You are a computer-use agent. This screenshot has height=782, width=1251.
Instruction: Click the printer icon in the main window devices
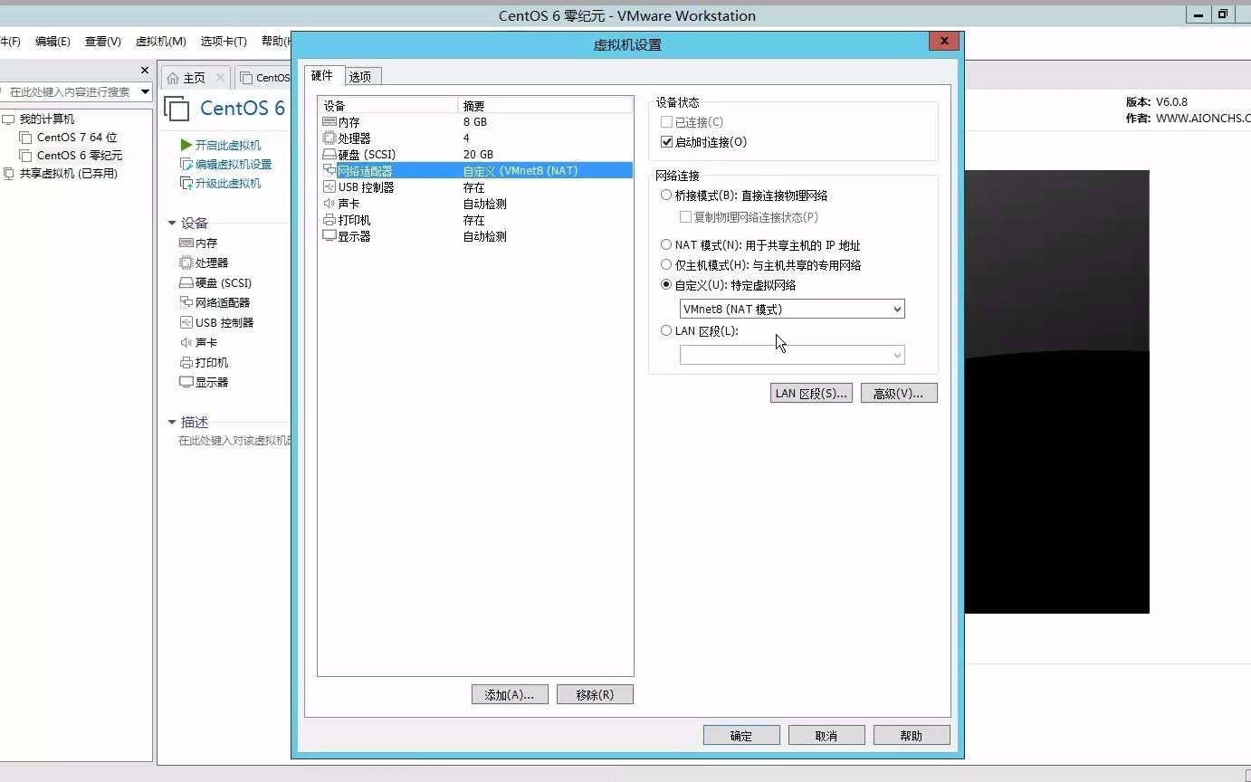(186, 363)
